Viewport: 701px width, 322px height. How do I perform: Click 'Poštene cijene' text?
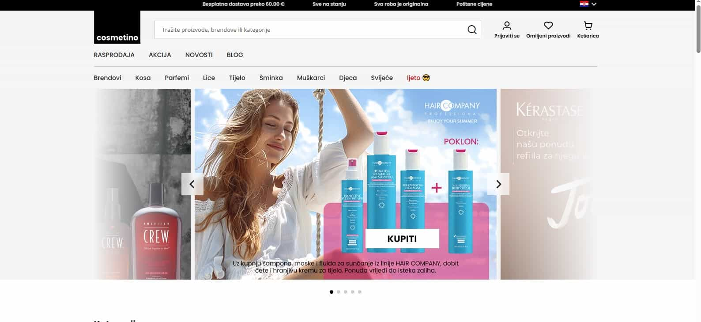coord(474,4)
